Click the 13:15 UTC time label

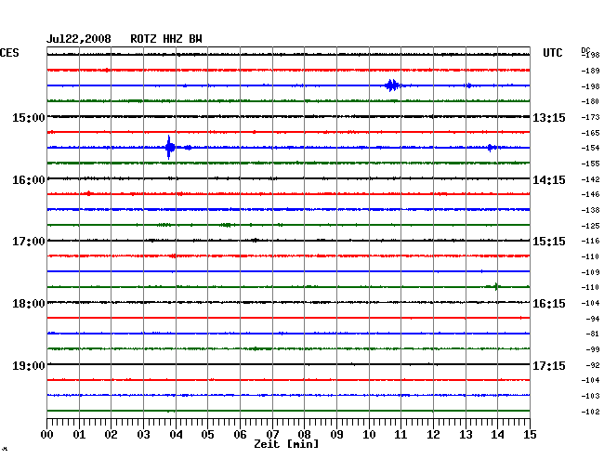click(549, 118)
